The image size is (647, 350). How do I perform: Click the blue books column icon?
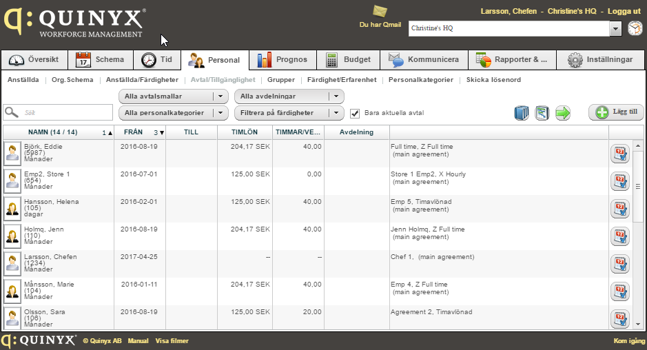(x=522, y=113)
